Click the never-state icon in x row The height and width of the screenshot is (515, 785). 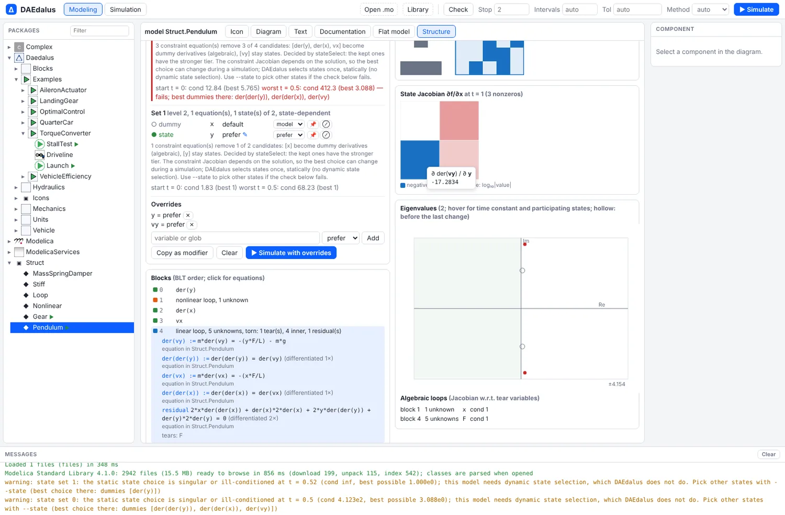pos(326,125)
